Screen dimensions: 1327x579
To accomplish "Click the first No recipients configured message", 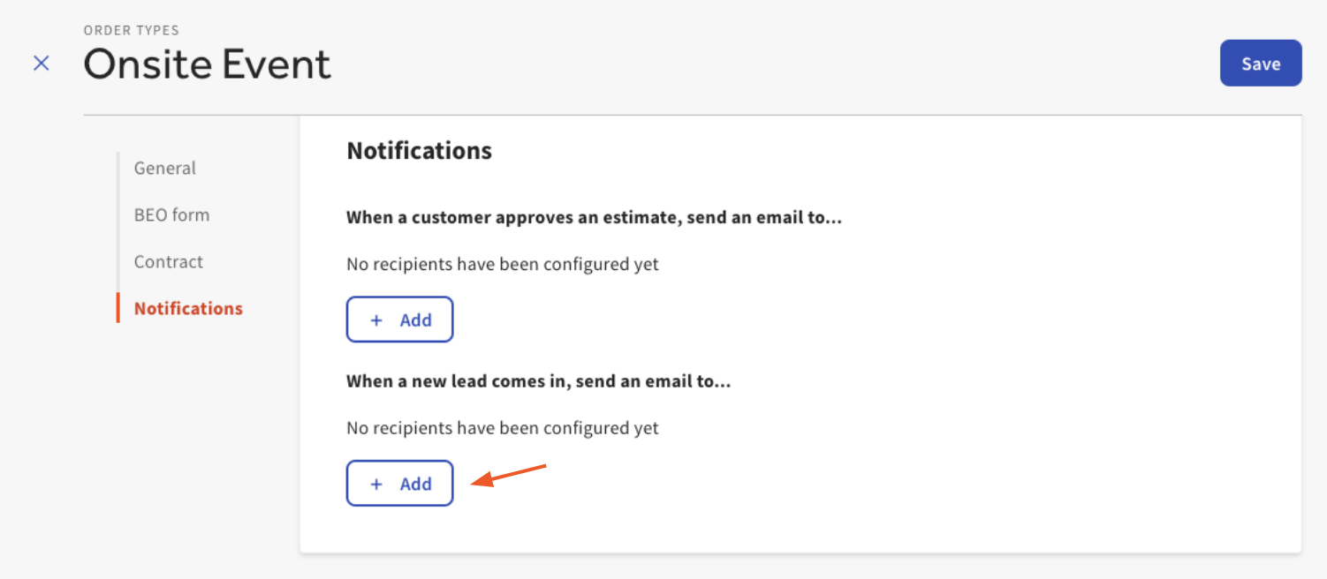I will pyautogui.click(x=502, y=264).
